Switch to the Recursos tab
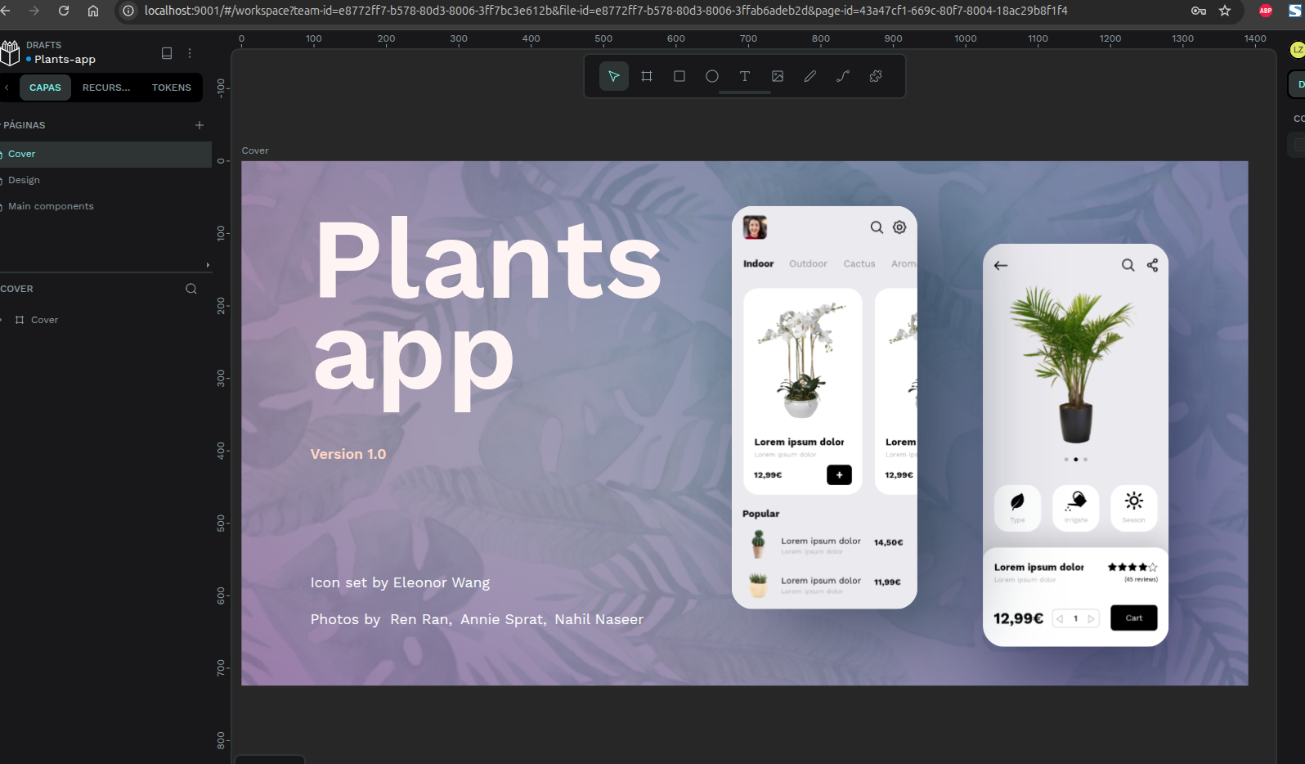This screenshot has height=764, width=1305. (x=106, y=88)
